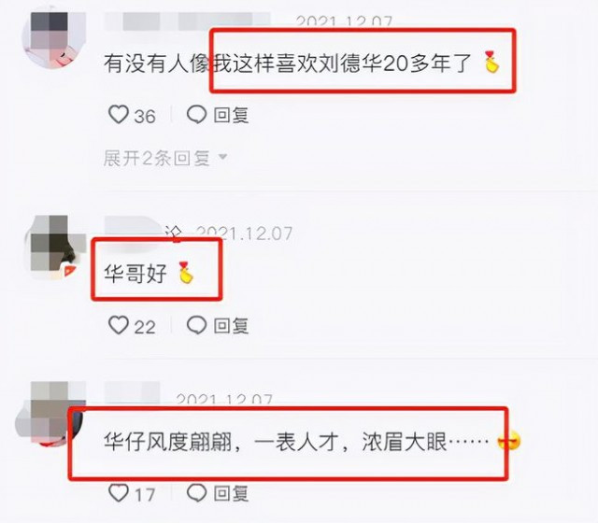Image resolution: width=598 pixels, height=523 pixels.
Task: Like the comment with 17 likes
Action: 119,493
